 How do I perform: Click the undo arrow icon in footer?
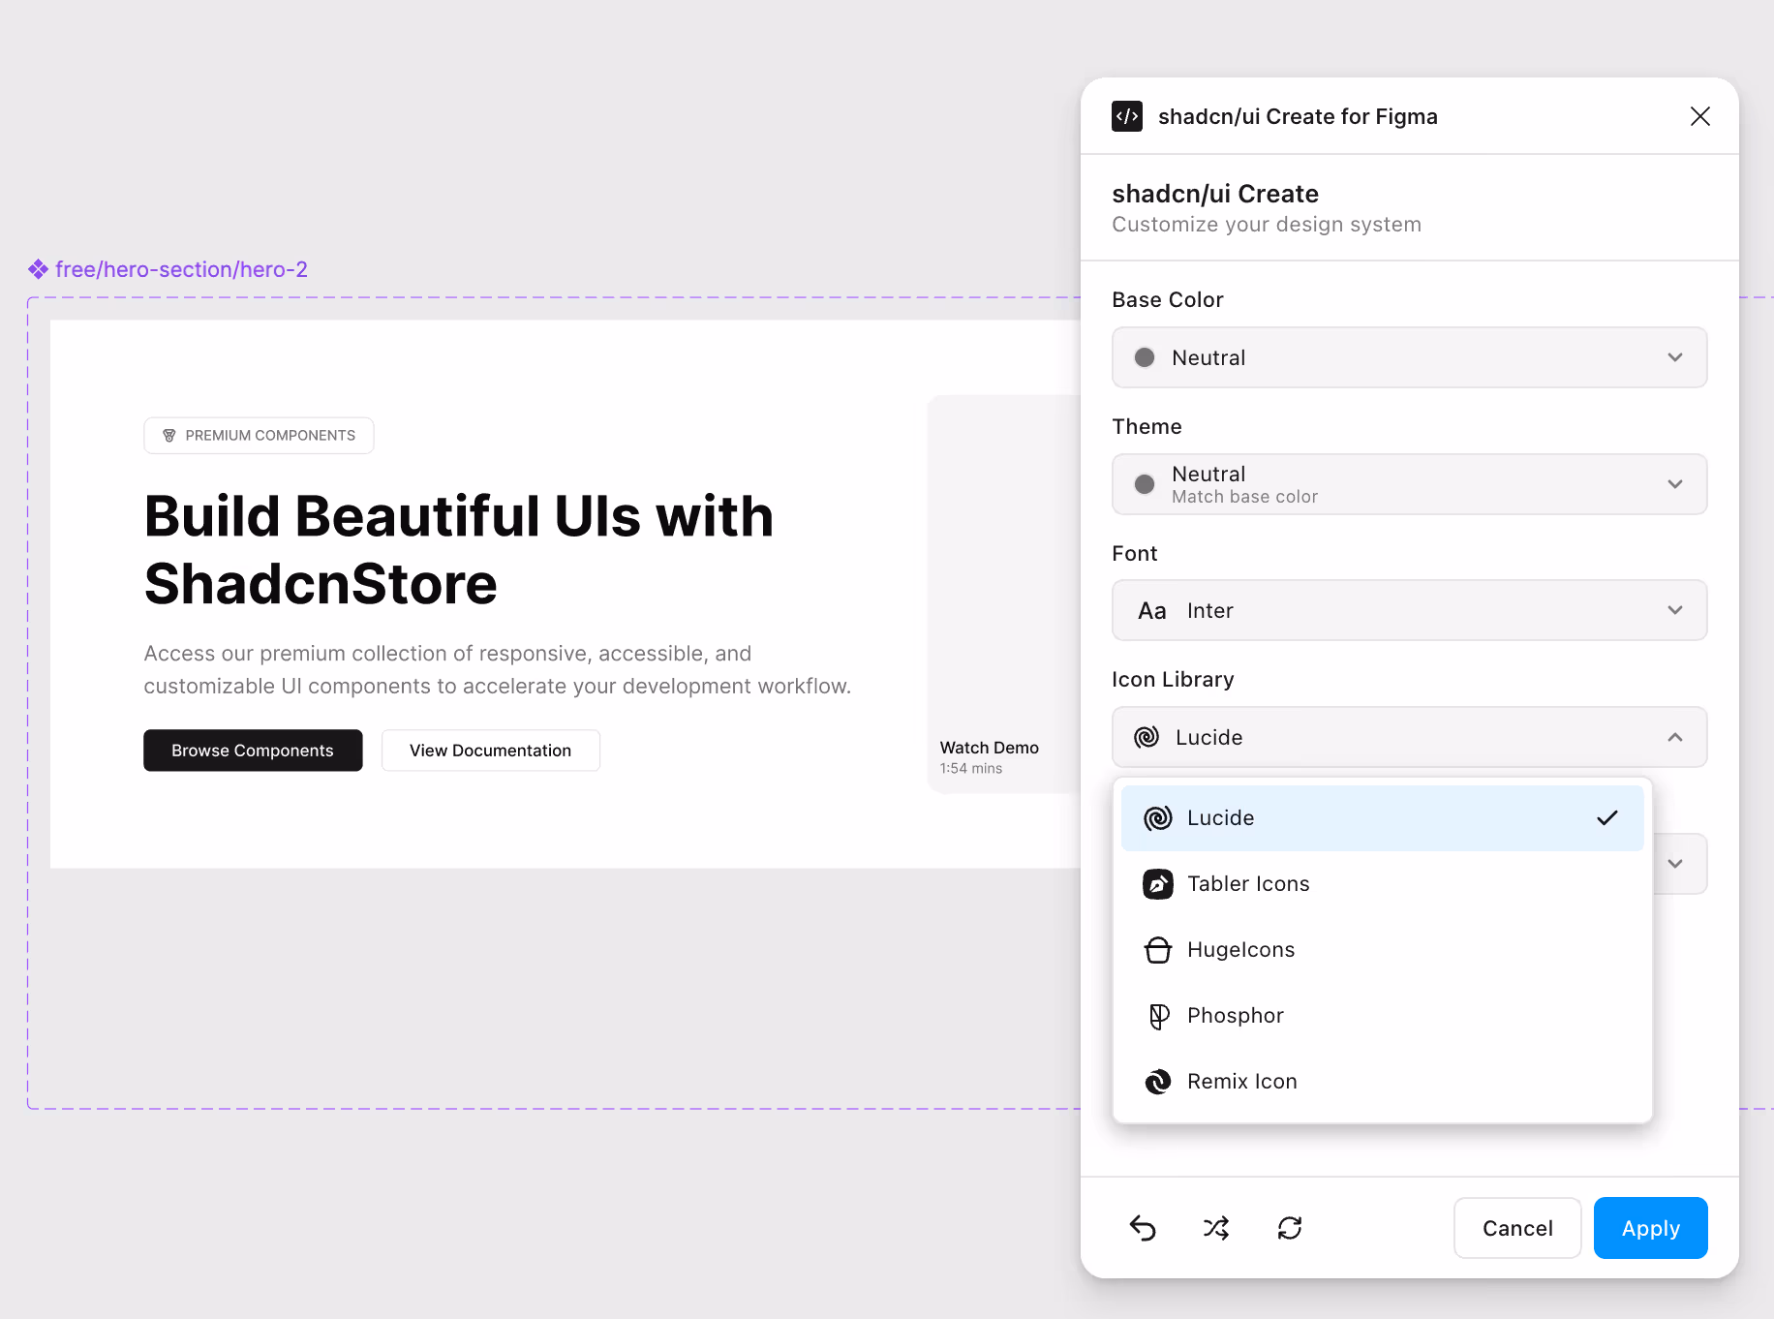[1143, 1228]
